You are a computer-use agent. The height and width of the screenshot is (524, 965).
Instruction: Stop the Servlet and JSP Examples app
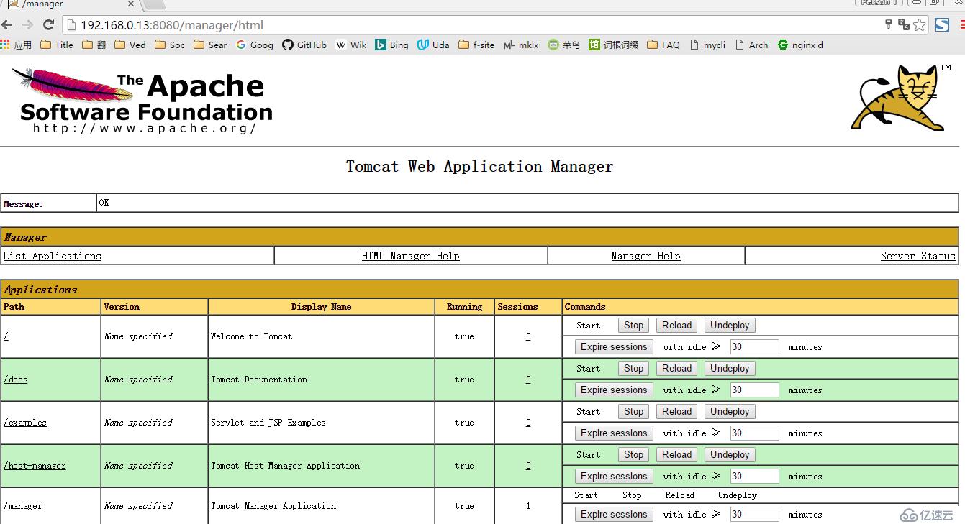[x=633, y=412]
